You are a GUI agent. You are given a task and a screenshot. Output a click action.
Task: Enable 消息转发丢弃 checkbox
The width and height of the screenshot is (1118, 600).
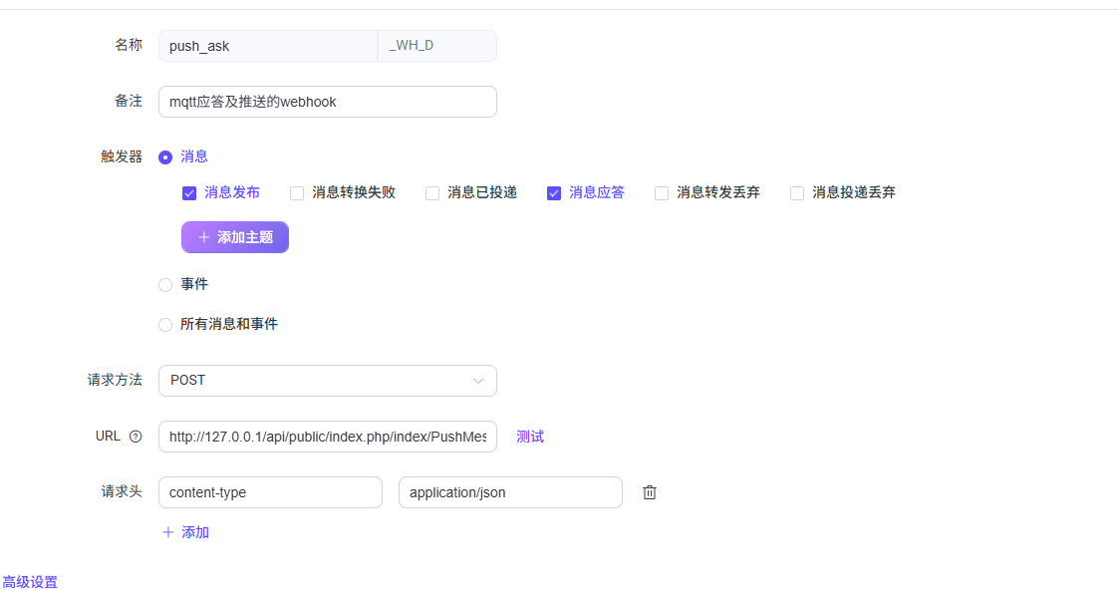click(662, 193)
